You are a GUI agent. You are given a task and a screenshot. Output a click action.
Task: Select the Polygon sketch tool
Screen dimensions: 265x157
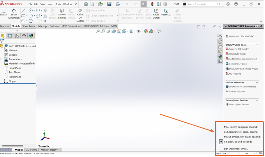click(x=31, y=21)
